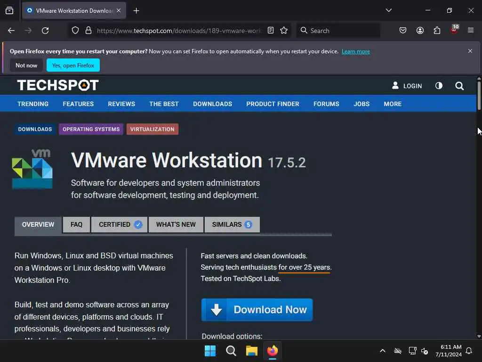Open Firefox View icon at tab bar left

[9, 10]
